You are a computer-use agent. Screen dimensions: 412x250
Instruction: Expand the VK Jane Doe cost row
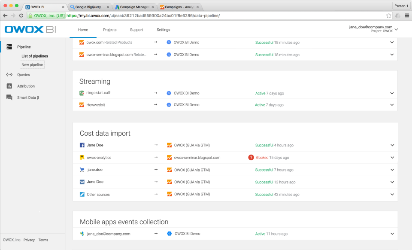(392, 182)
